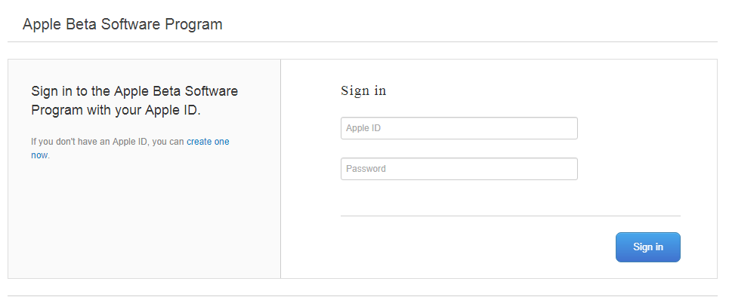The image size is (729, 297).
Task: Click 'Program with your Apple ID.' text line
Action: (x=116, y=111)
